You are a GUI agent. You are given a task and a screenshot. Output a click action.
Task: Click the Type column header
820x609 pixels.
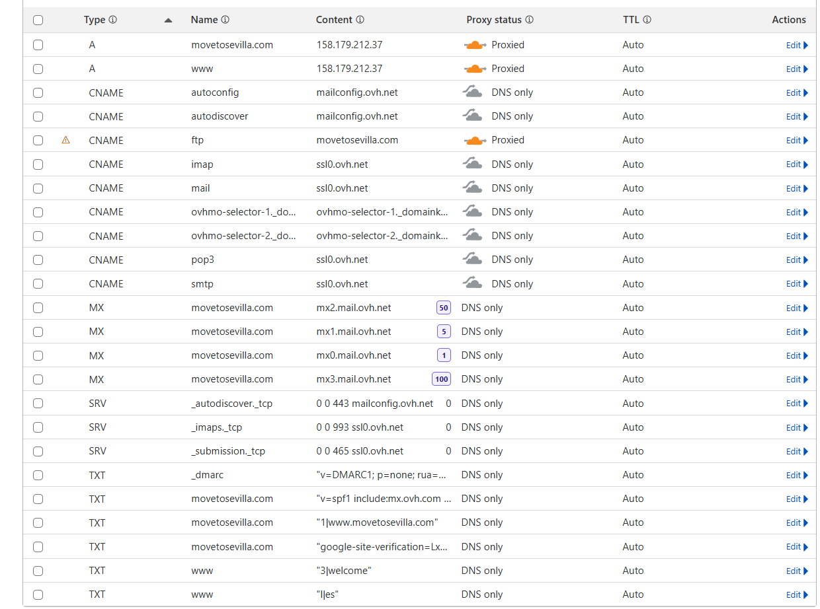[95, 20]
